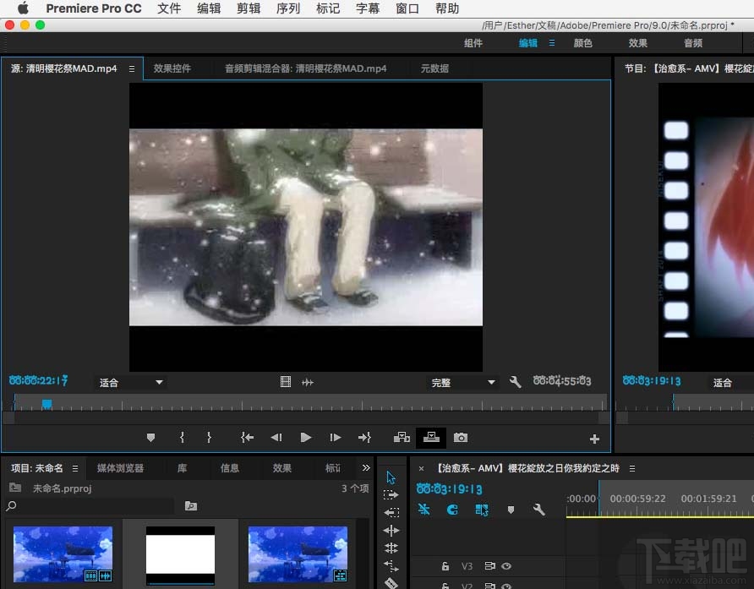The image size is (754, 589).
Task: Click the zoom scrollbar under the Source Monitor
Action: tap(304, 417)
